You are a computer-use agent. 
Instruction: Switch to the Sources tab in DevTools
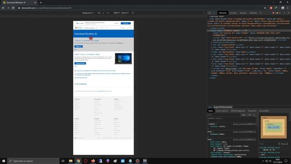coord(243,13)
